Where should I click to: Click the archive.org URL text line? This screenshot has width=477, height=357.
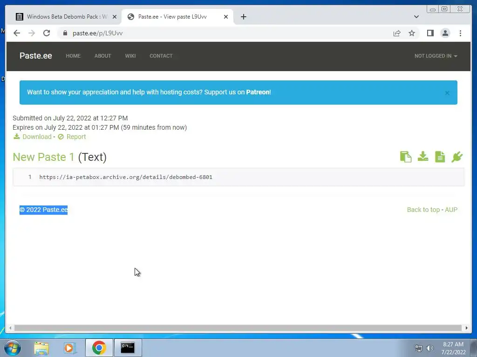click(126, 177)
